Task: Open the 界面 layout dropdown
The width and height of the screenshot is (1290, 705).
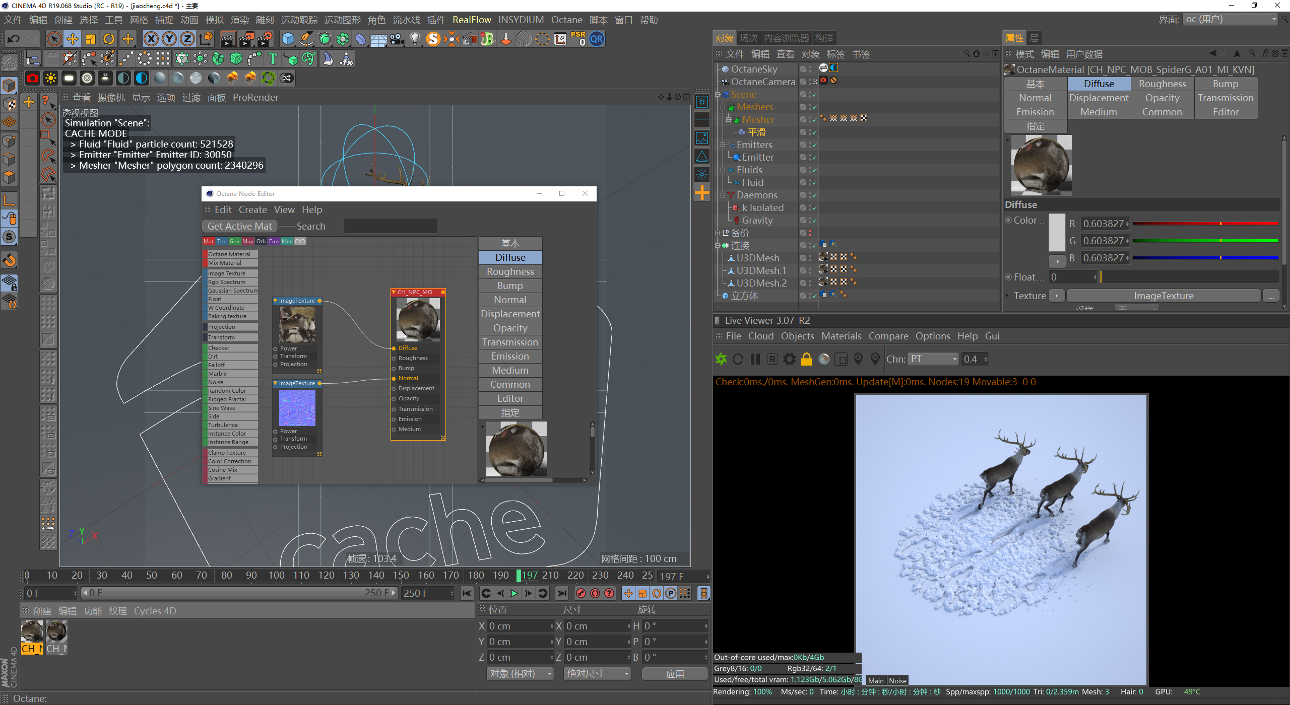Action: 1230,20
